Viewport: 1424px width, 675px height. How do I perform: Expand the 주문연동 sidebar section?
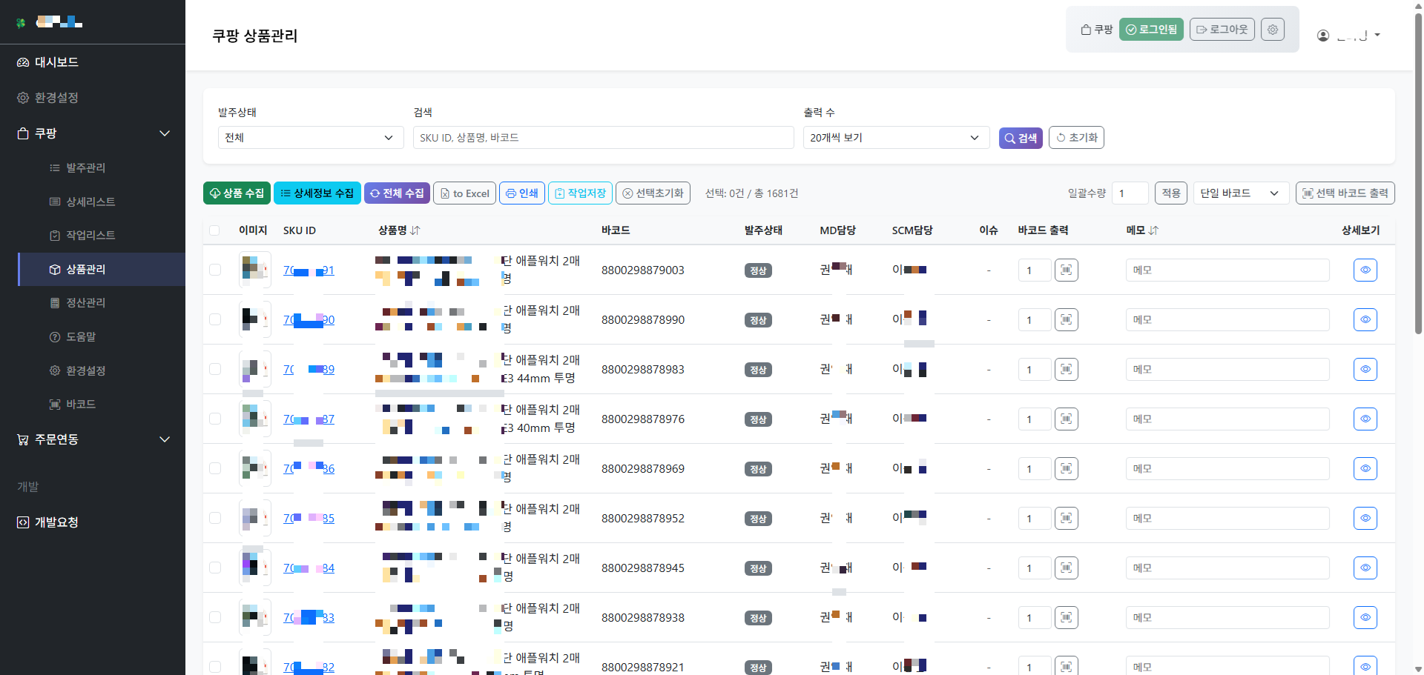[165, 439]
